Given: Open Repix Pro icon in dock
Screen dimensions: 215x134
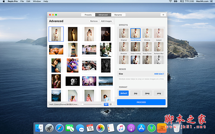Looking at the screenshot, I should point(162,128).
